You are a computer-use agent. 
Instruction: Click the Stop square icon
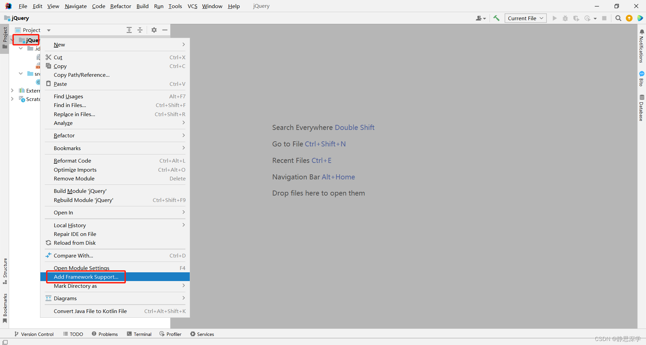604,18
